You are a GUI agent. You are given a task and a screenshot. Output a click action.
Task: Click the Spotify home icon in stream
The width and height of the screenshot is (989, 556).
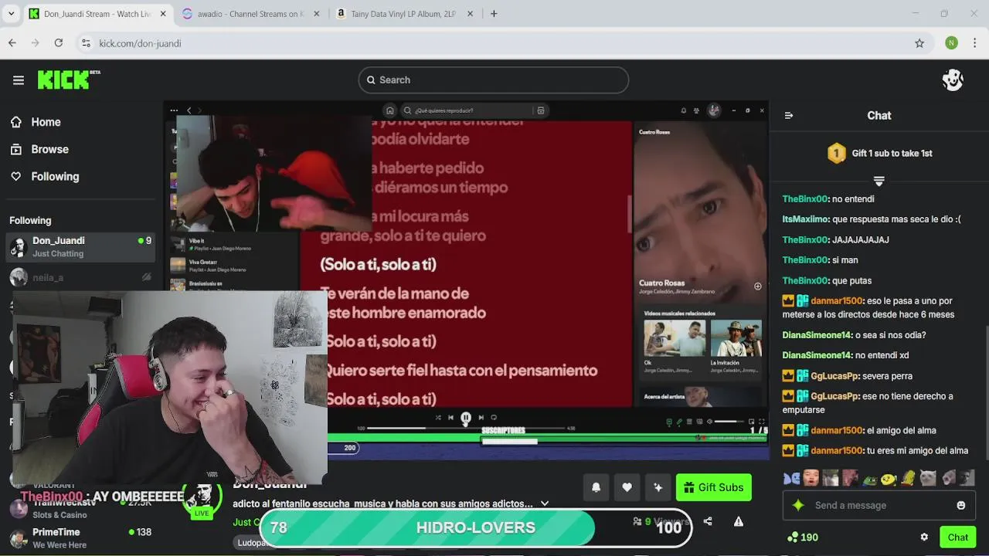click(390, 110)
